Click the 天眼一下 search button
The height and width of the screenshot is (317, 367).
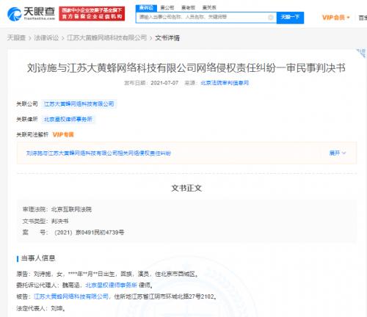(x=290, y=18)
